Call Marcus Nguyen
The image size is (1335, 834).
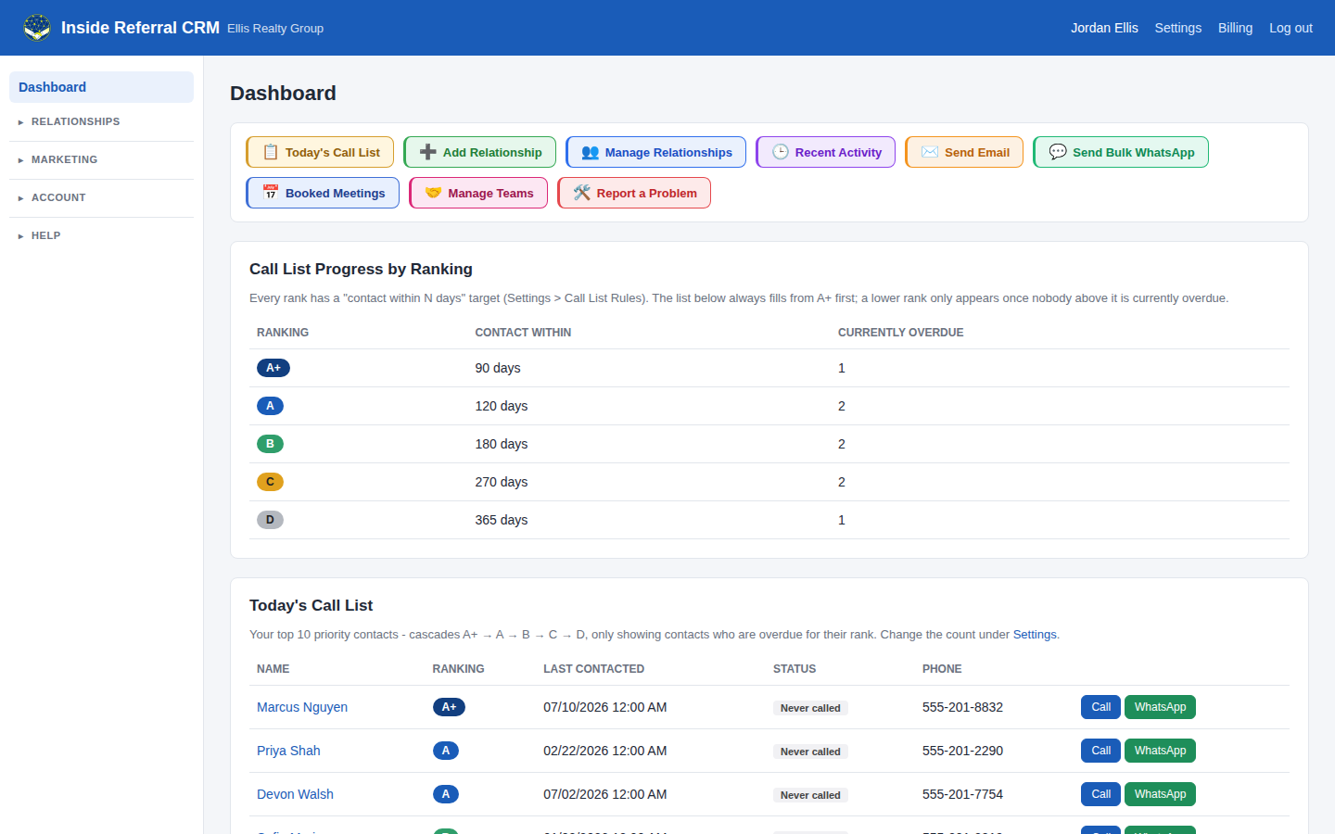[x=1100, y=707]
